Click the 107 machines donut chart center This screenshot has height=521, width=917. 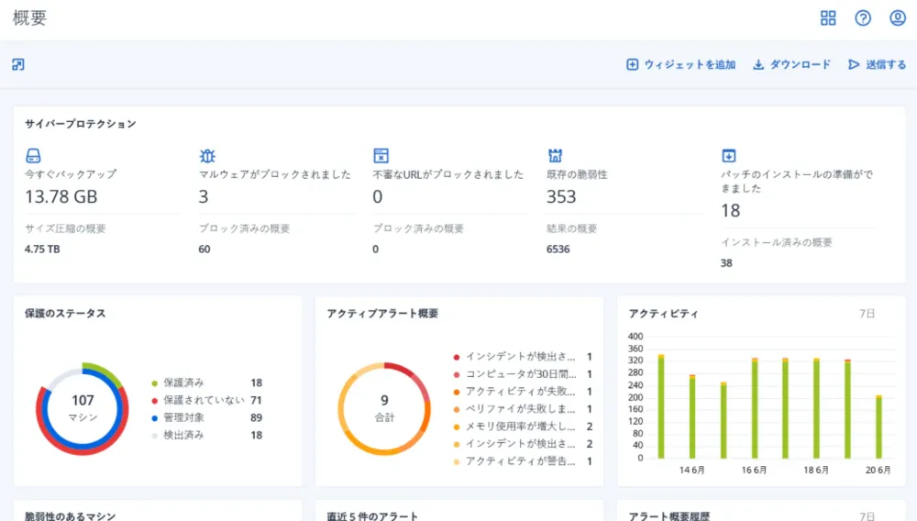coord(83,409)
